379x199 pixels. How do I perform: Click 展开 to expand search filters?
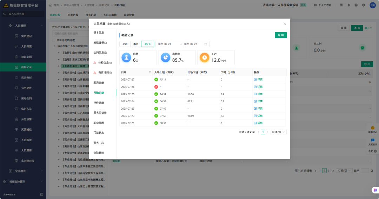368,28
